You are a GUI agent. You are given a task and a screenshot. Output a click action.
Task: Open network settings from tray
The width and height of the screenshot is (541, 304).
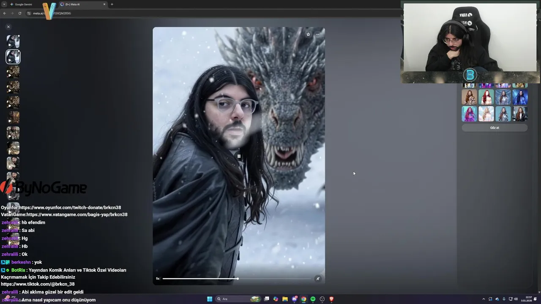click(x=510, y=299)
